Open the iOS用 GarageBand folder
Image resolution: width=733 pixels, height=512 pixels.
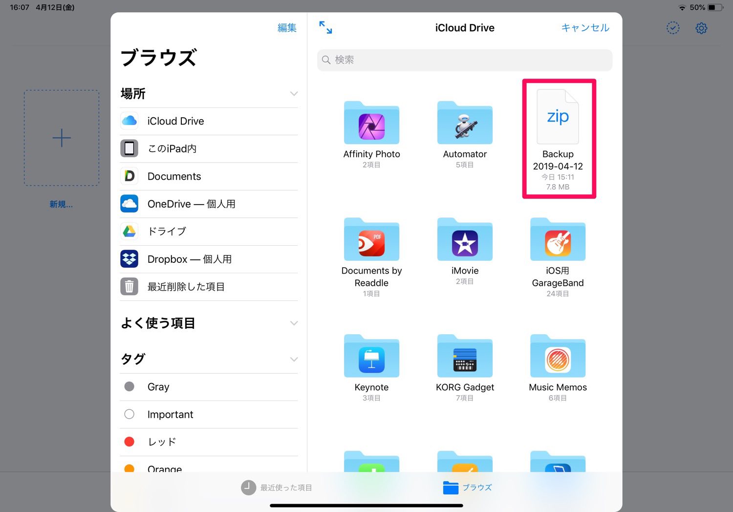coord(558,239)
